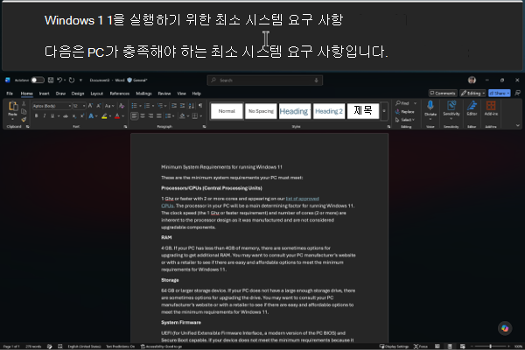Open the font size dropdown
This screenshot has width=525, height=350.
pyautogui.click(x=84, y=106)
